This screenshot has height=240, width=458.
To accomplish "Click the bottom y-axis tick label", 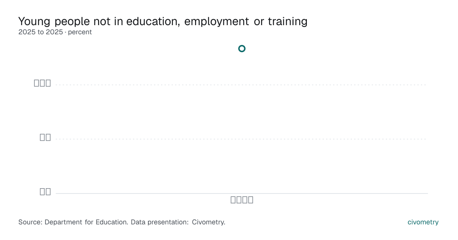I will (45, 192).
